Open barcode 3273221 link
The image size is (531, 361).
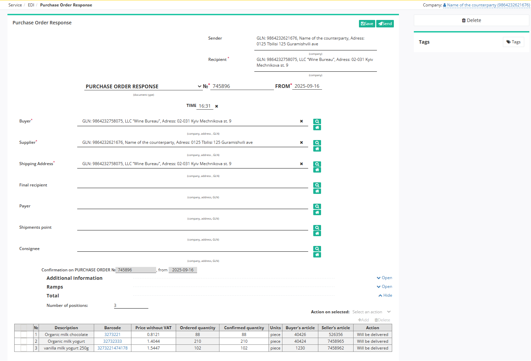click(112, 335)
